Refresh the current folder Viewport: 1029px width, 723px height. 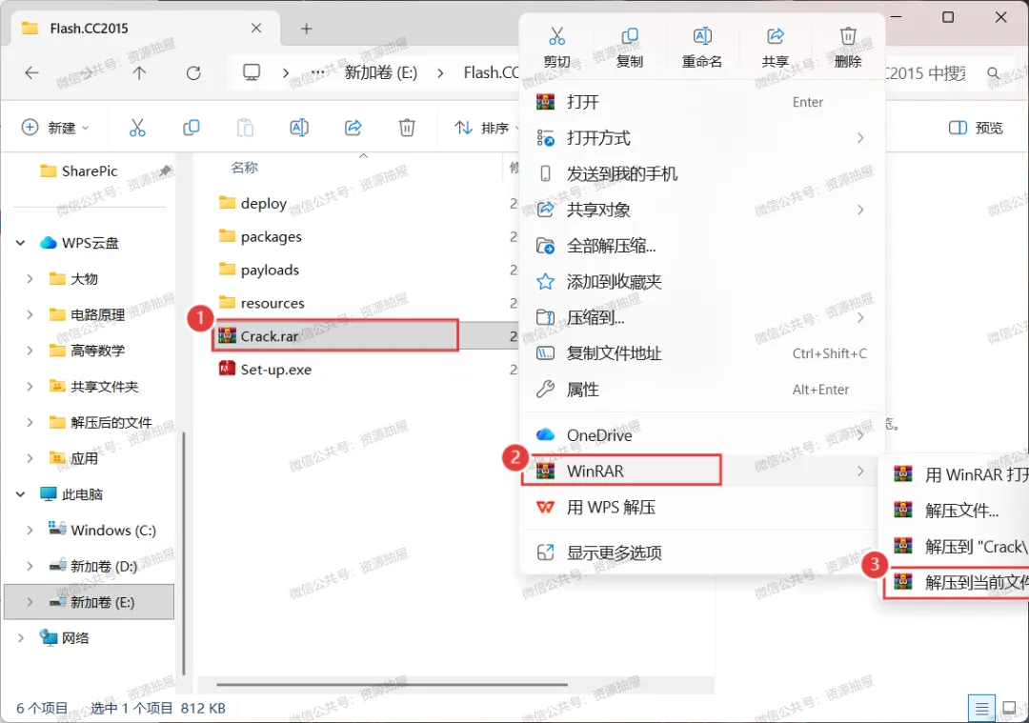pyautogui.click(x=193, y=72)
